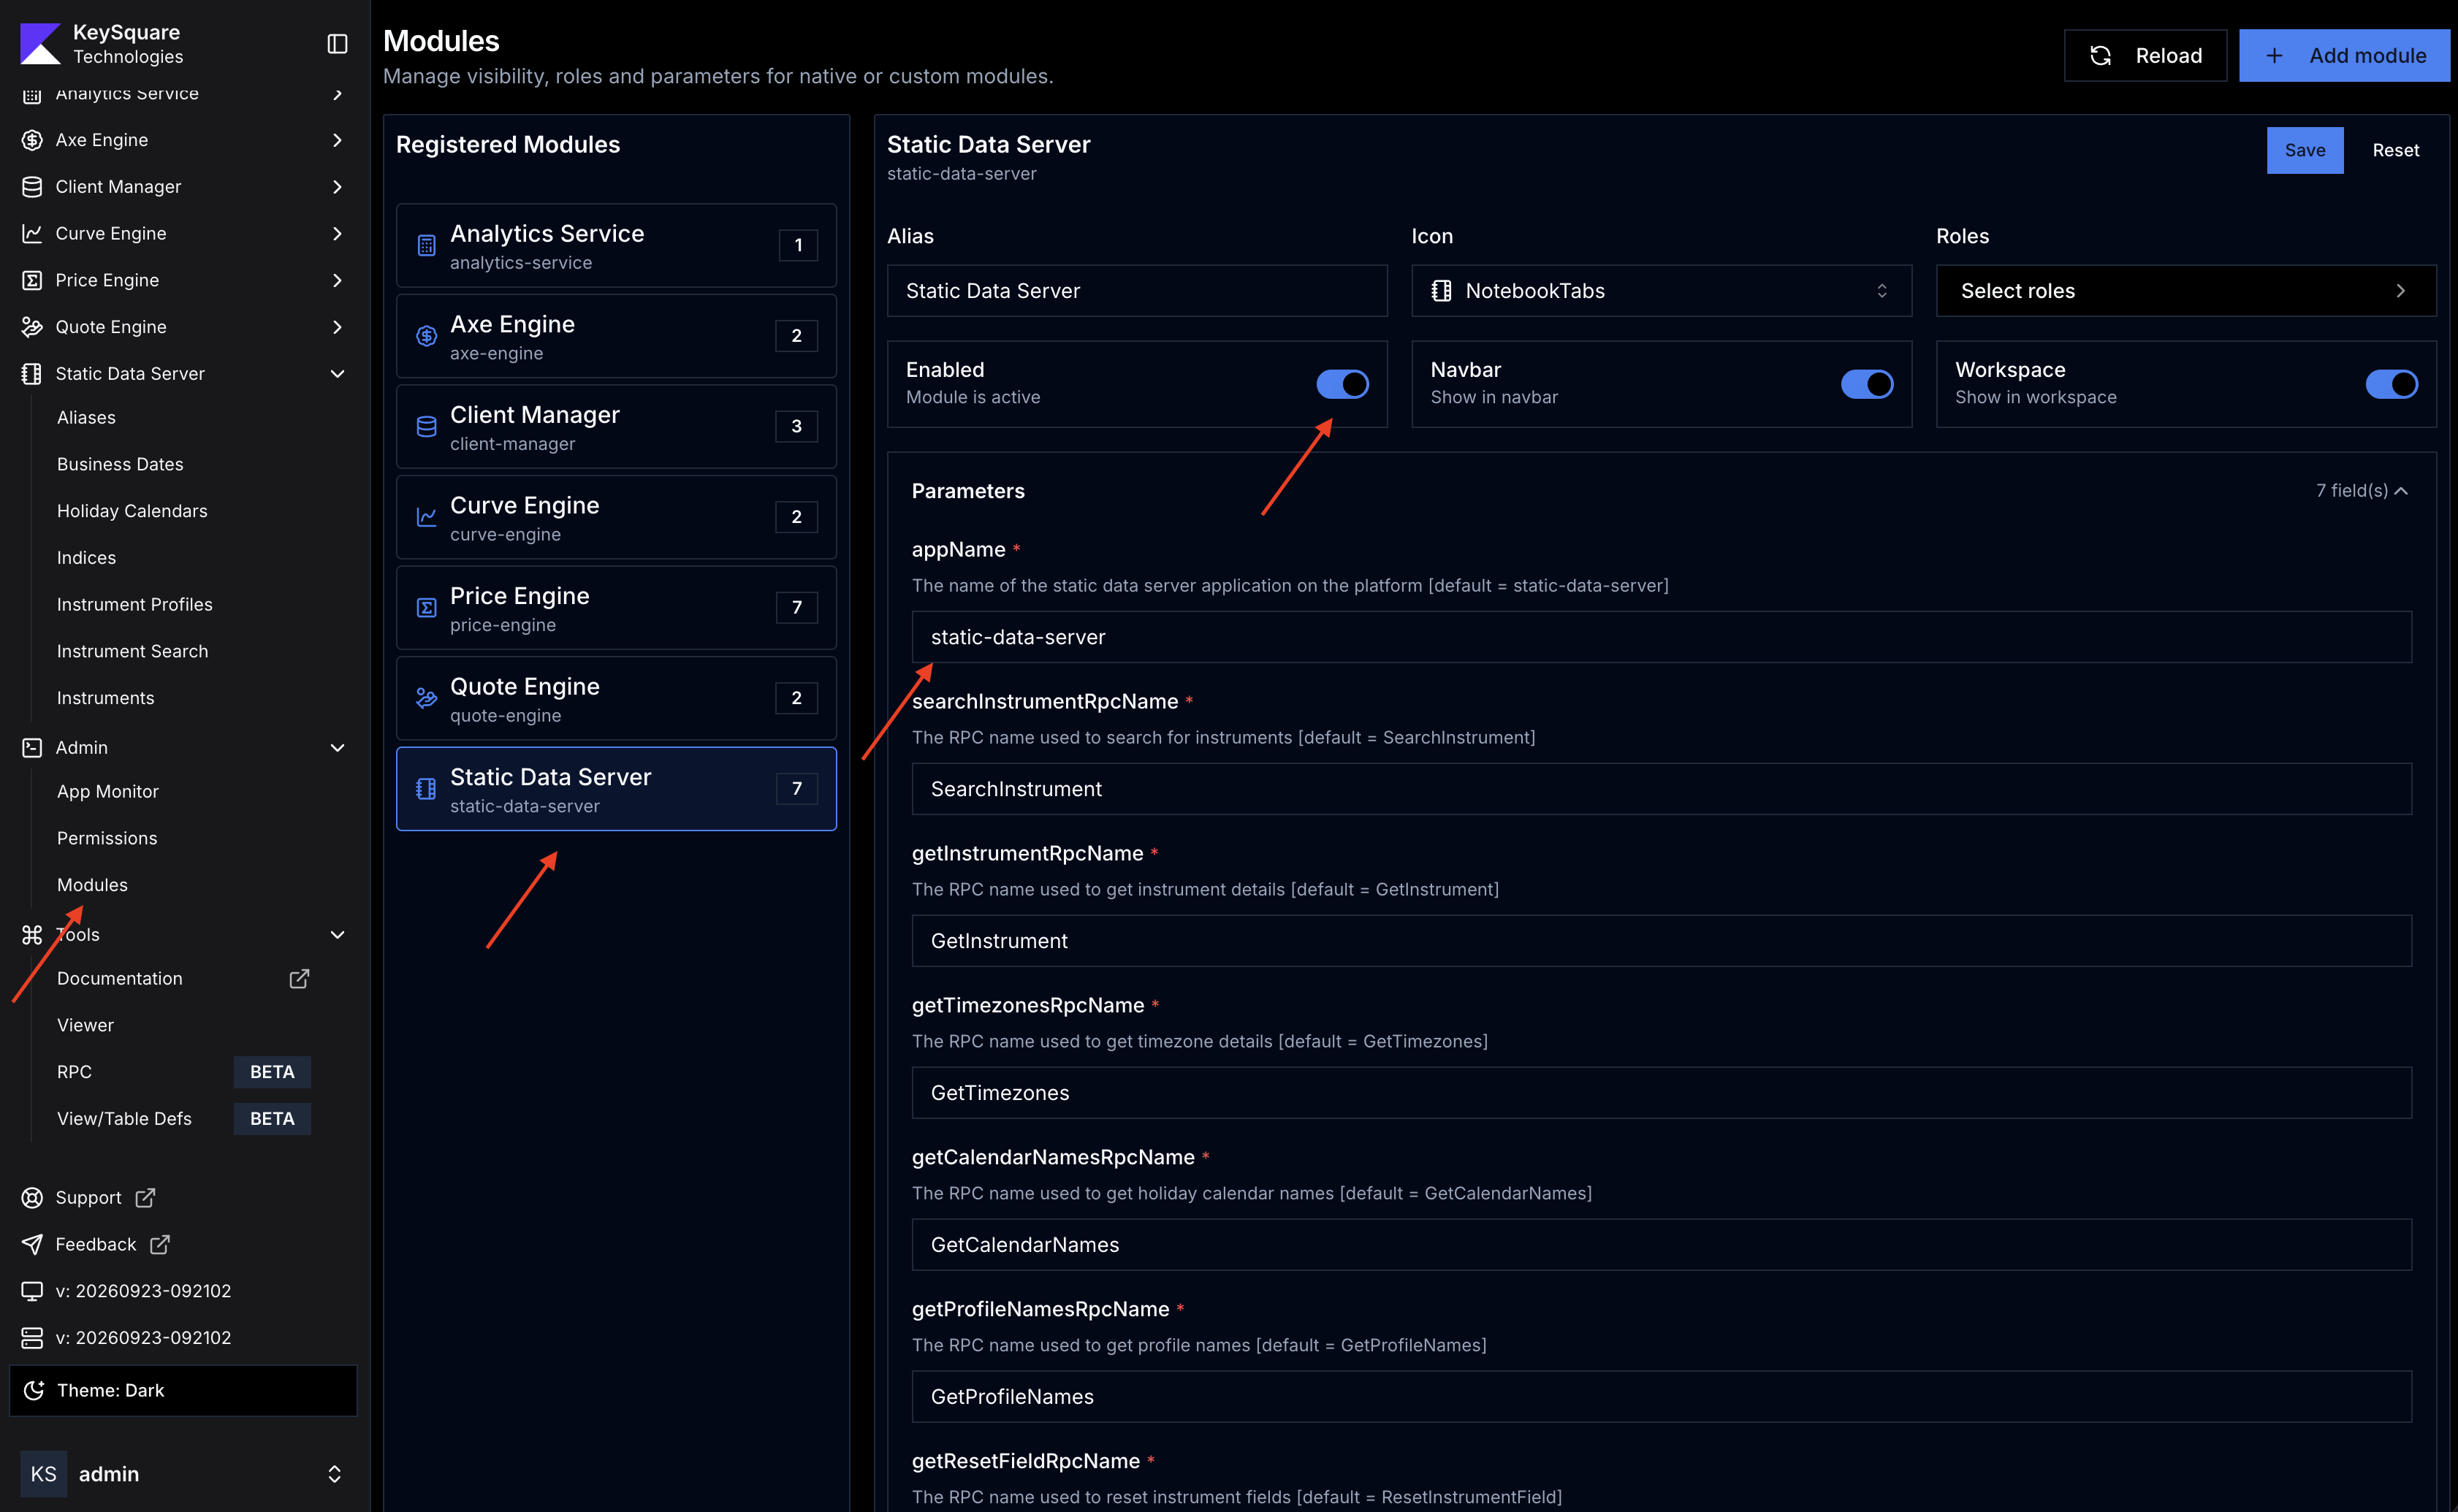Open the Select roles dropdown
Image resolution: width=2458 pixels, height=1512 pixels.
click(2186, 291)
